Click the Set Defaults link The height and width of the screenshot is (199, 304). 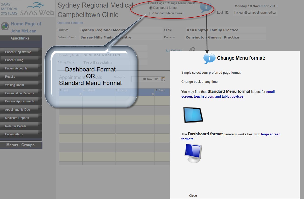pyautogui.click(x=174, y=51)
